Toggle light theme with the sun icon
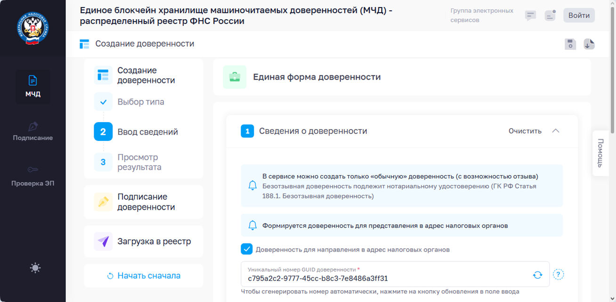 pos(35,268)
